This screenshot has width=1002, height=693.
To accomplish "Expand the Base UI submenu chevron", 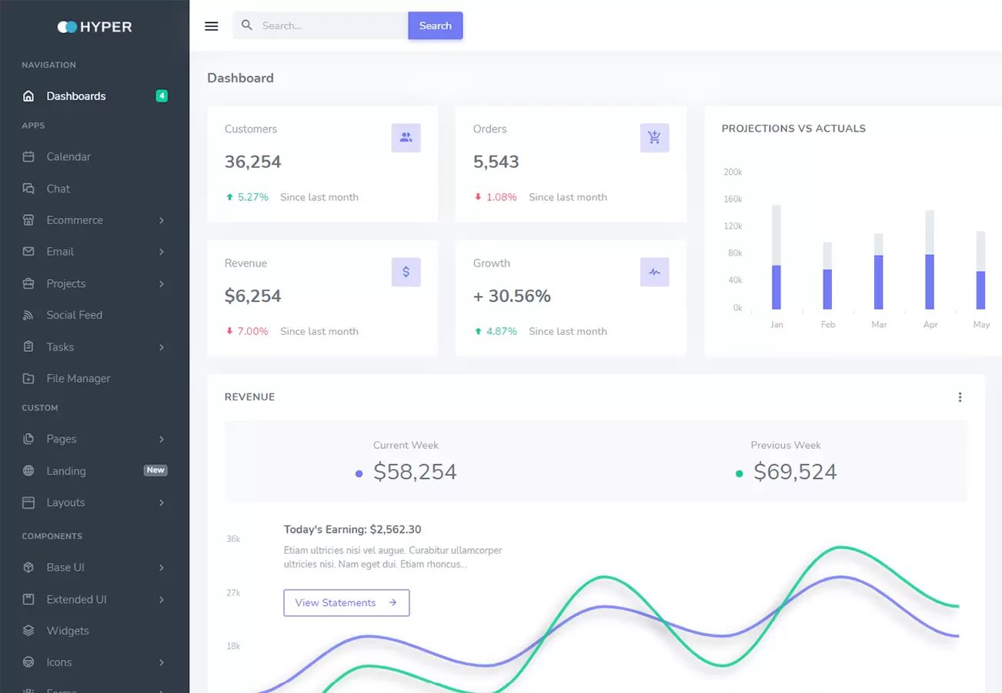I will point(162,567).
